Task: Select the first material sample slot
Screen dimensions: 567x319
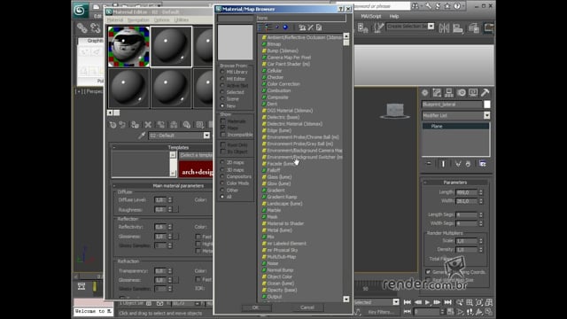Action: (128, 47)
